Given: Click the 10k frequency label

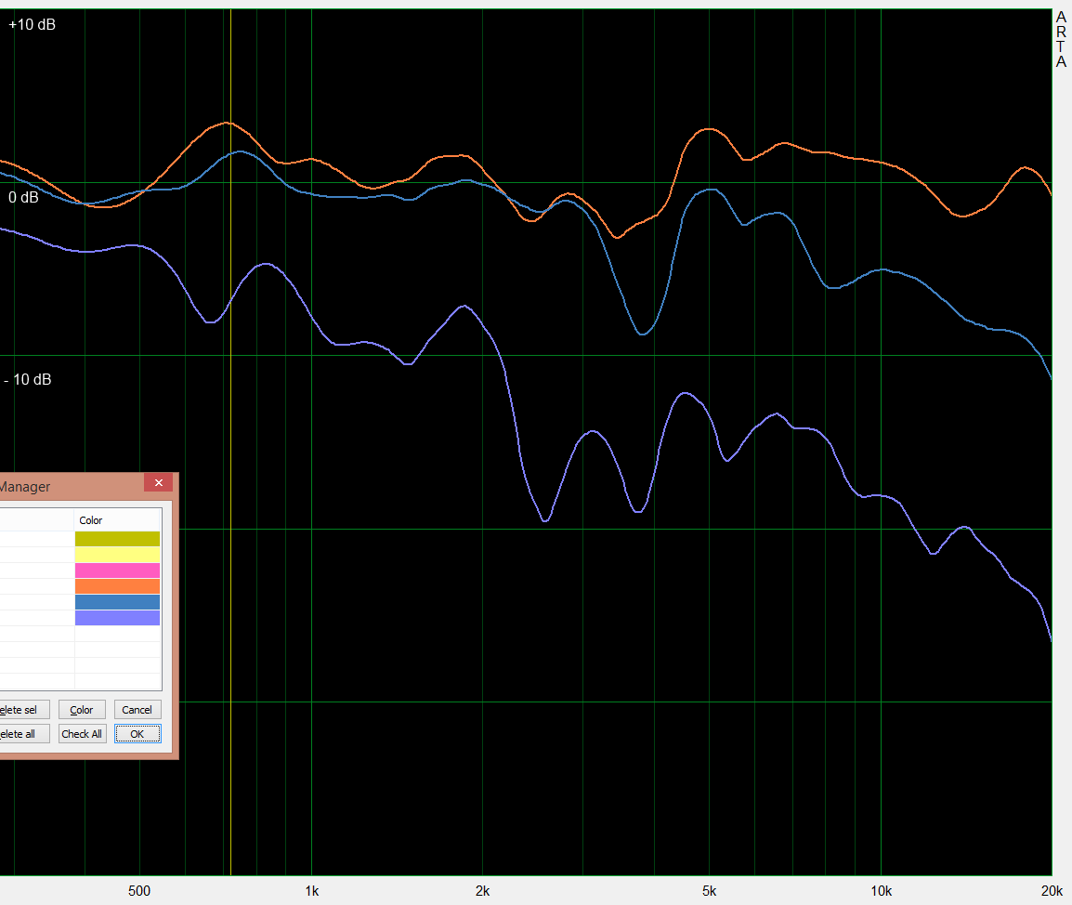Looking at the screenshot, I should tap(882, 891).
